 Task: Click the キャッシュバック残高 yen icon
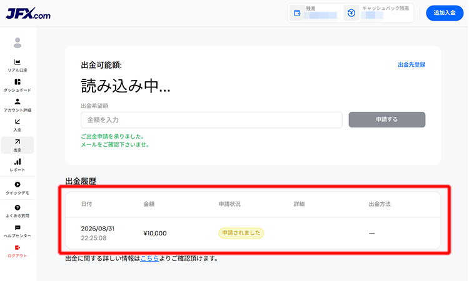[351, 13]
